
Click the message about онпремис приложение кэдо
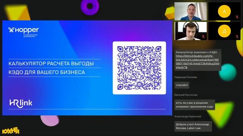[195, 105]
